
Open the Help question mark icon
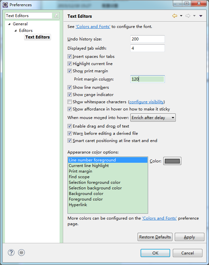(x=11, y=253)
